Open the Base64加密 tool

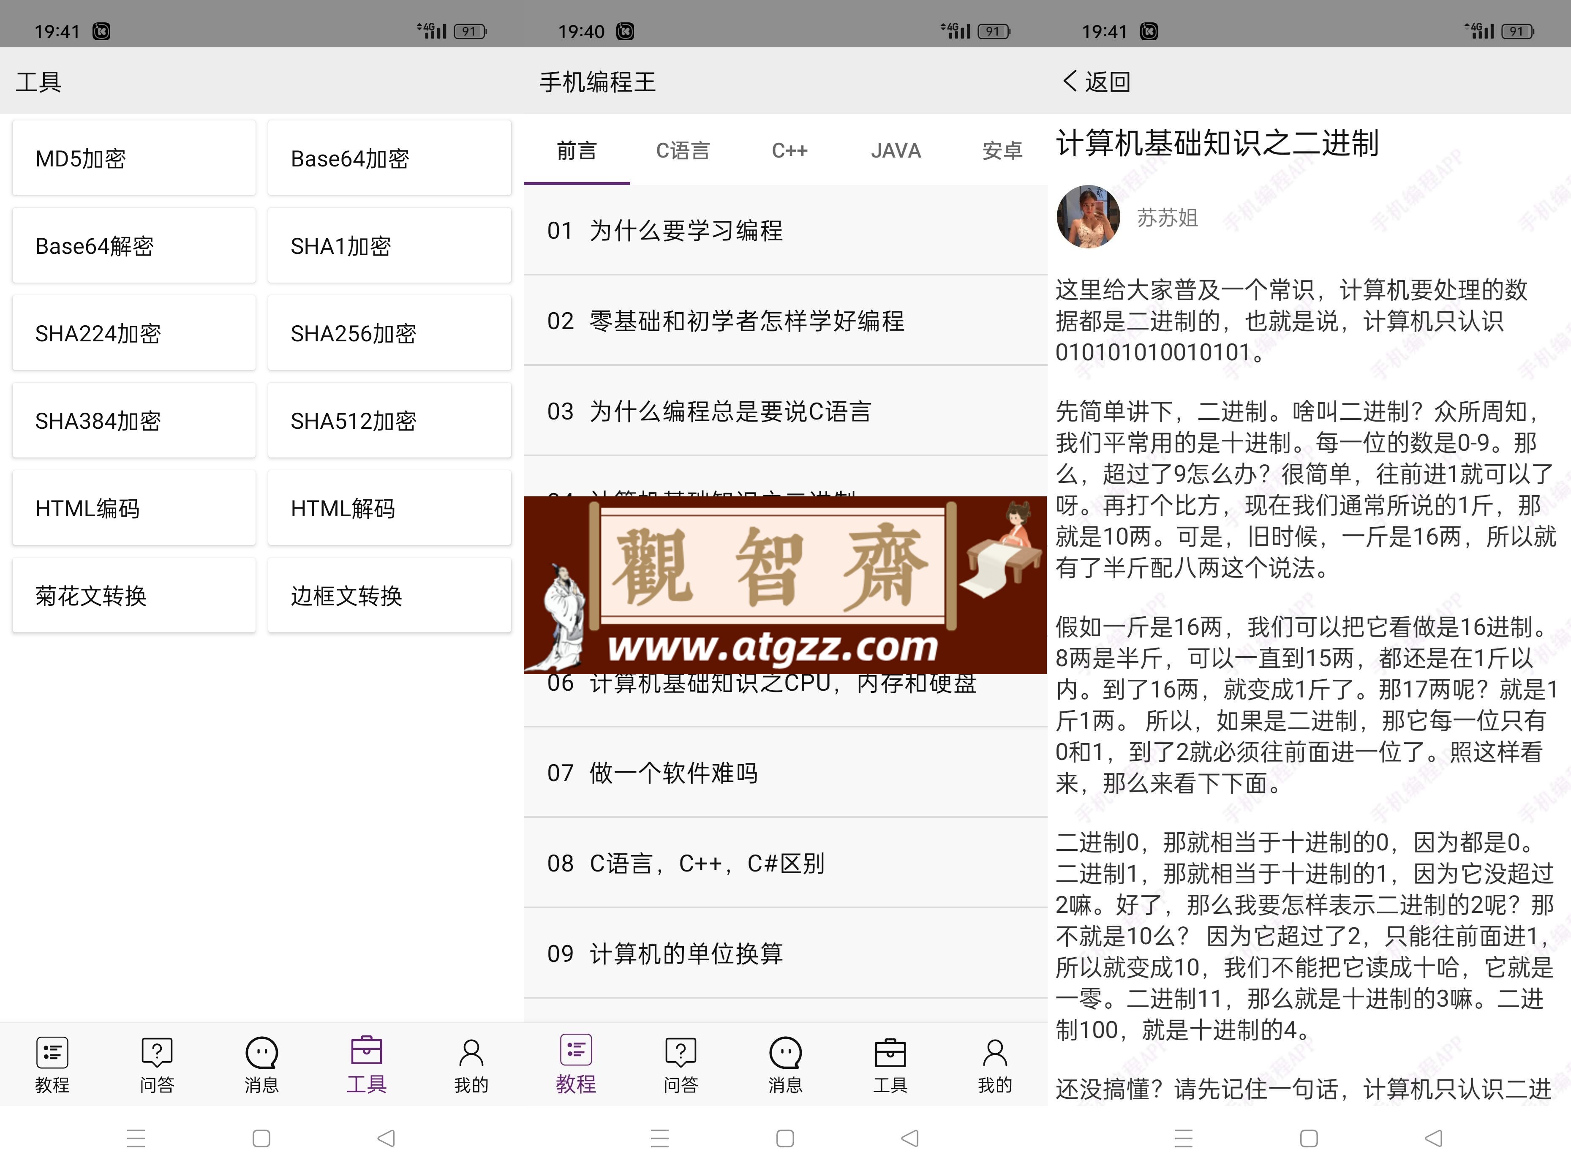click(389, 158)
